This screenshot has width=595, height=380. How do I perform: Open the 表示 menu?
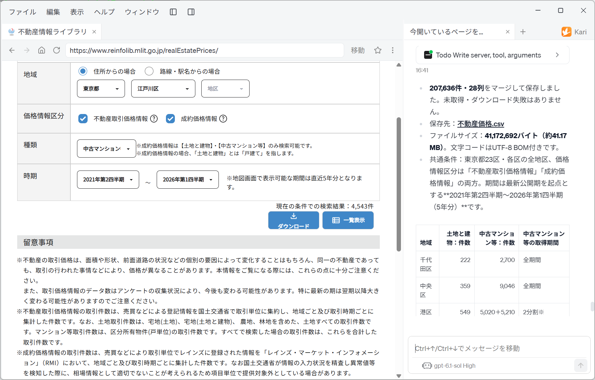(77, 12)
